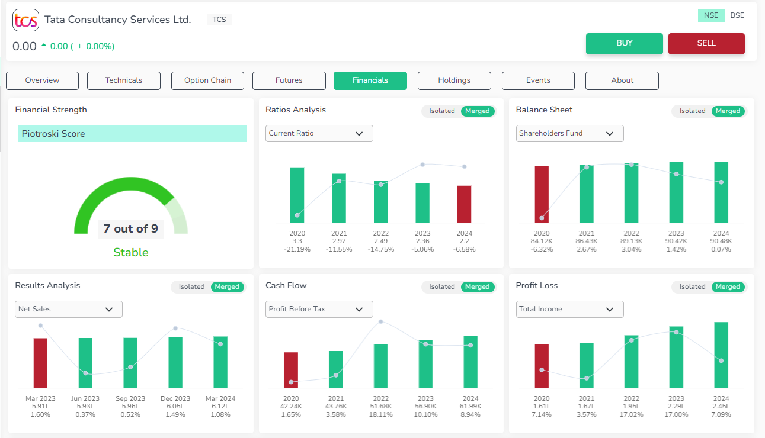Viewport: 765px width, 438px height.
Task: Click the 2021 Total Income bar
Action: [x=587, y=366]
